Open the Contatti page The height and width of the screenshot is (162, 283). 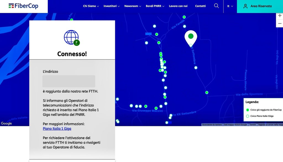pyautogui.click(x=200, y=6)
